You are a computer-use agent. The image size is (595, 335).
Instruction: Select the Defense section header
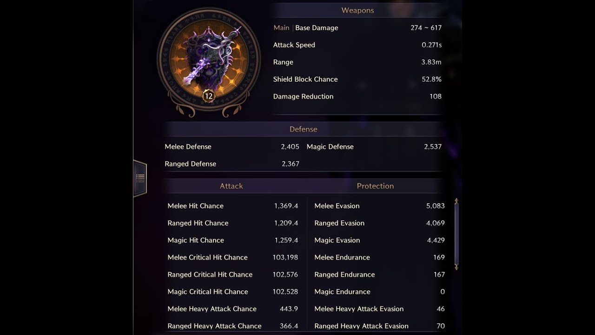click(x=303, y=129)
